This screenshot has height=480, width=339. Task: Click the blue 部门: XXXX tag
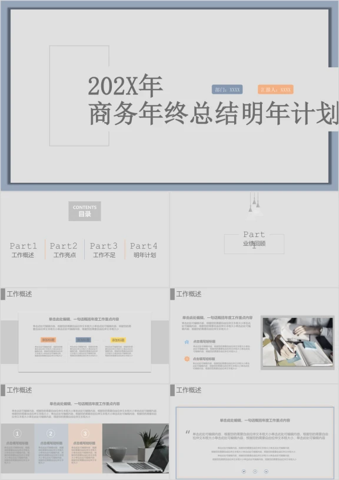tap(227, 90)
